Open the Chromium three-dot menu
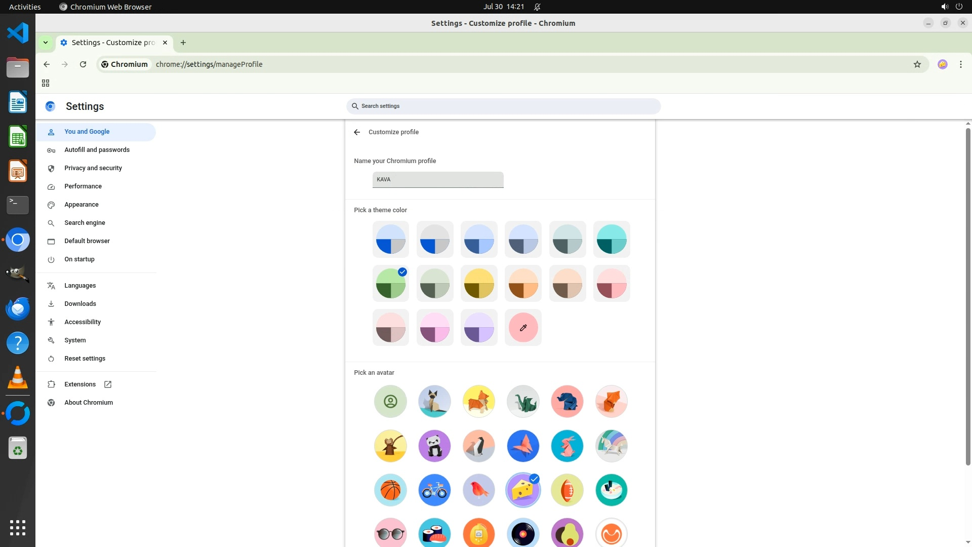This screenshot has width=972, height=547. pos(960,64)
